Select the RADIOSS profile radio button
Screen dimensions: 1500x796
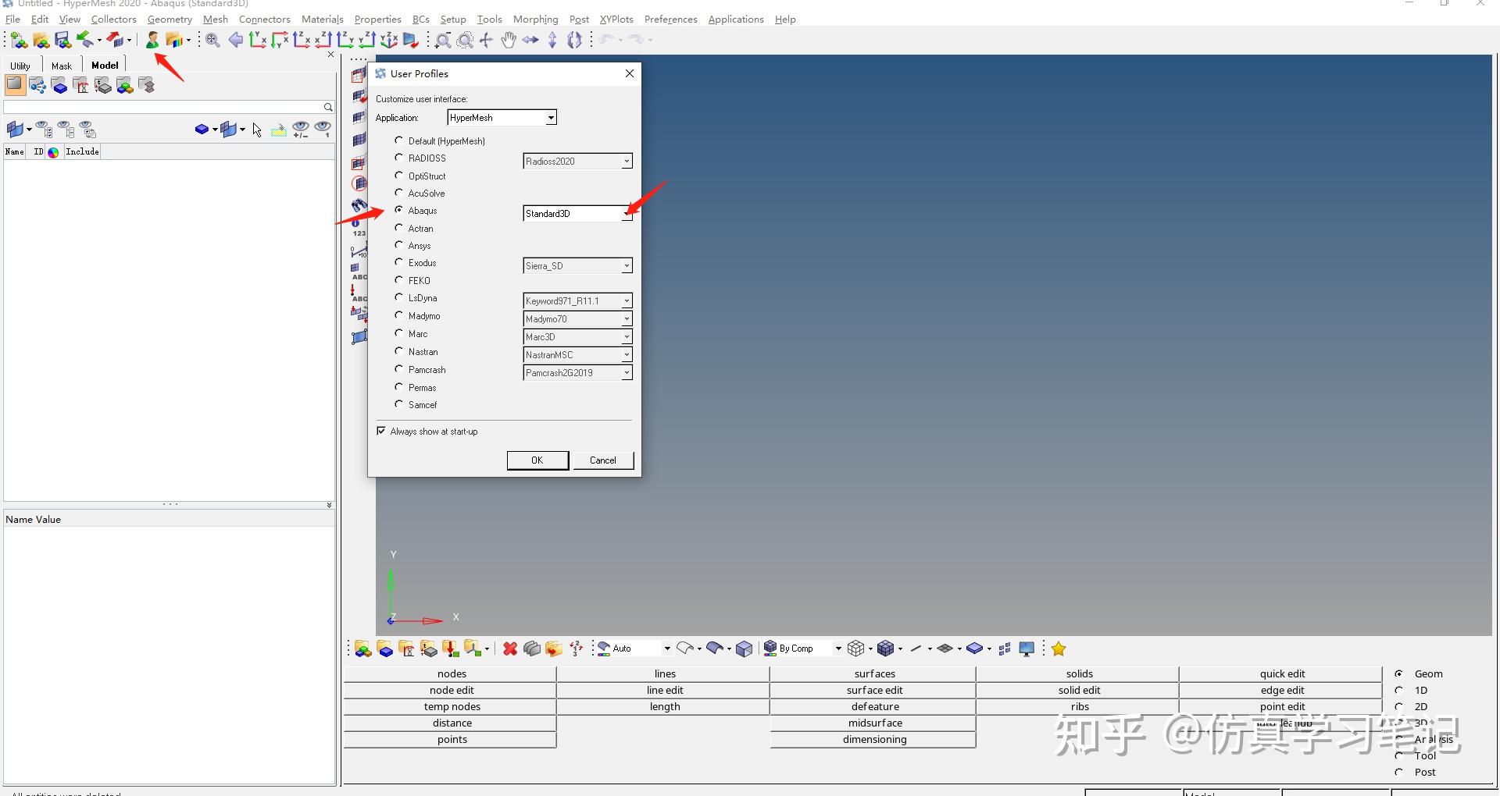point(399,158)
